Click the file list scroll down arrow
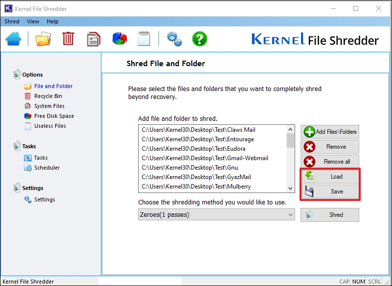Viewport: 392px width, 286px height. 291,188
